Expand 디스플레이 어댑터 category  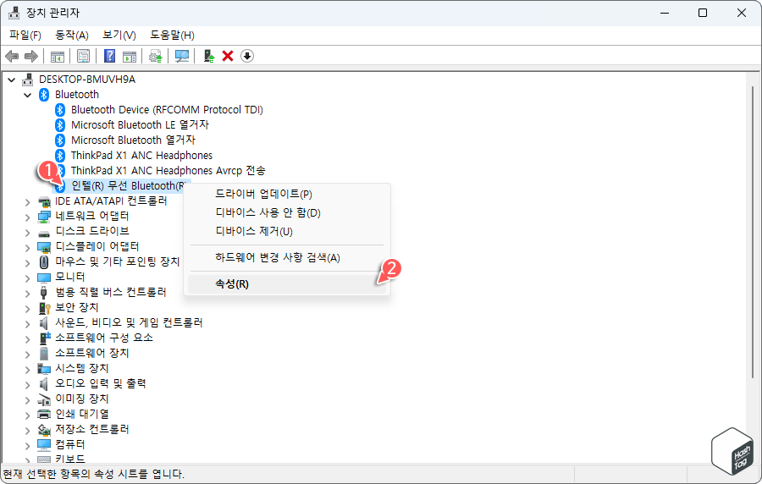28,248
